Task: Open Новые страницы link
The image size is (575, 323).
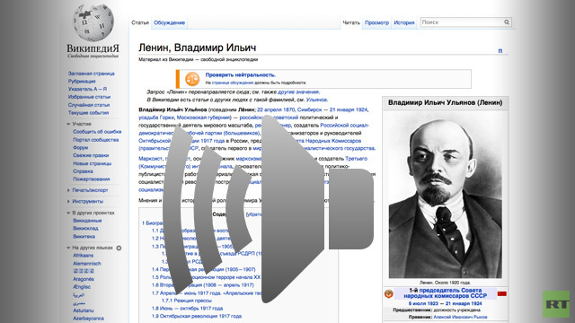Action: (x=92, y=163)
